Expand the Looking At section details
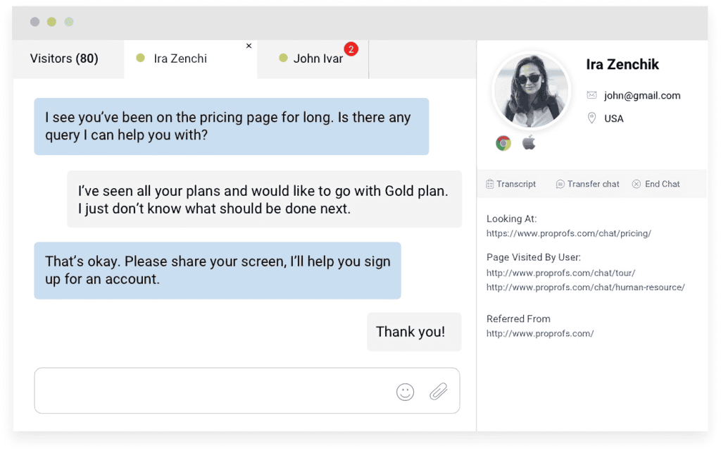Viewport: 721px width, 451px height. [x=510, y=219]
